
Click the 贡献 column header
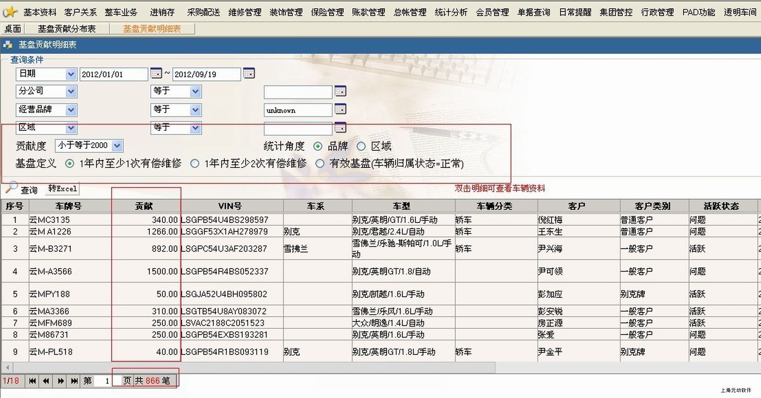(x=144, y=206)
